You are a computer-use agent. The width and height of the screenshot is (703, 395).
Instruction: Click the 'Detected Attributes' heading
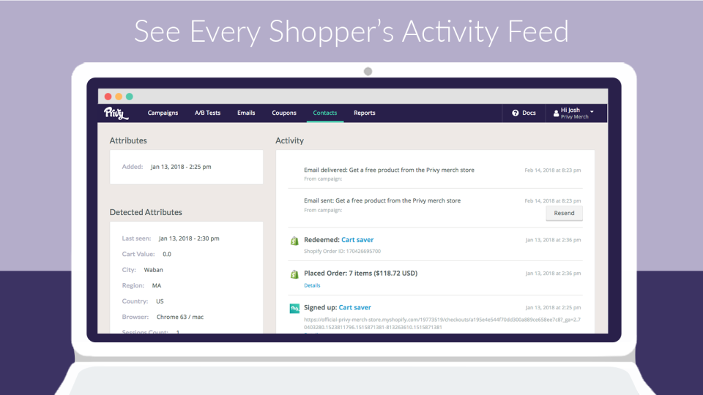pyautogui.click(x=146, y=212)
